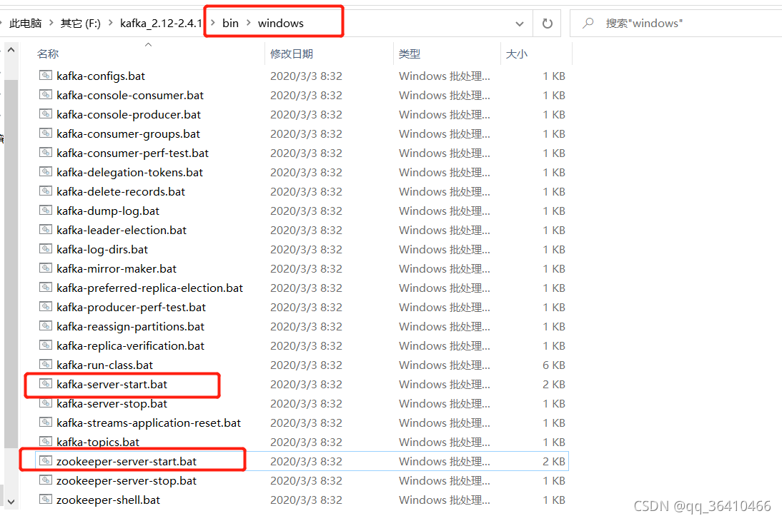782x521 pixels.
Task: Sort files by 修改日期 column header
Action: [291, 54]
